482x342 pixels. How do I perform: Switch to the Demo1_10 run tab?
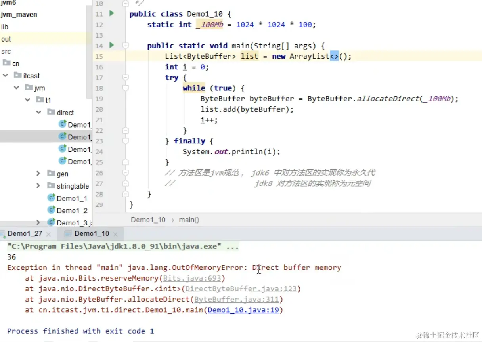(92, 234)
